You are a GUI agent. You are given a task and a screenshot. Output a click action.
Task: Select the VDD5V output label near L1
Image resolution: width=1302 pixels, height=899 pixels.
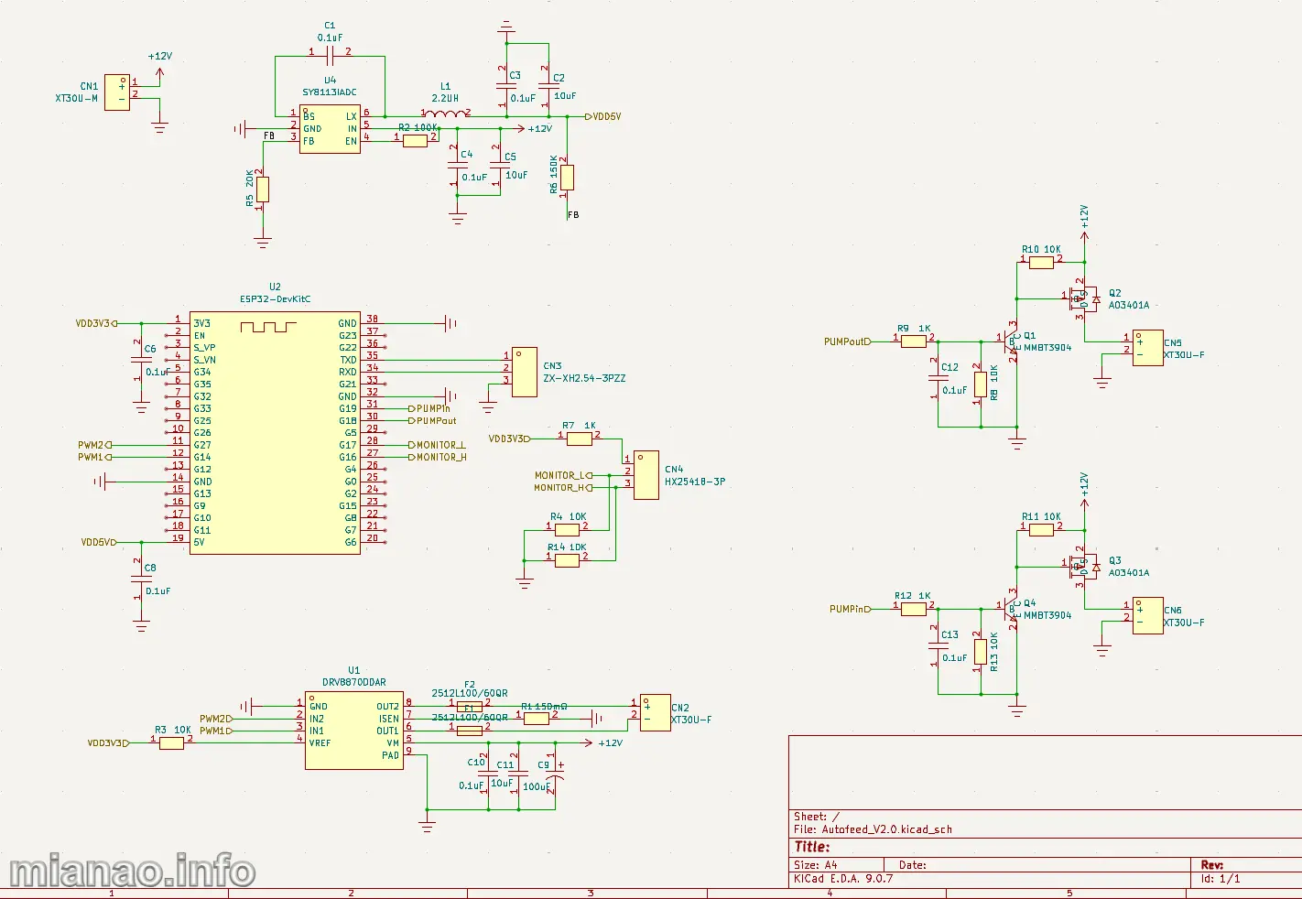(x=603, y=116)
